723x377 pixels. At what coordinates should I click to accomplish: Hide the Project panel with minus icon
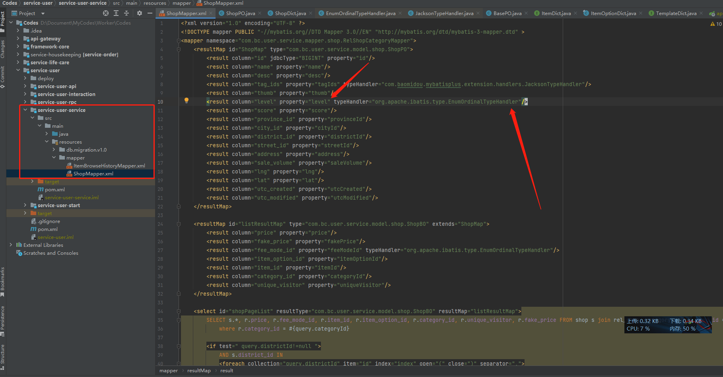150,13
